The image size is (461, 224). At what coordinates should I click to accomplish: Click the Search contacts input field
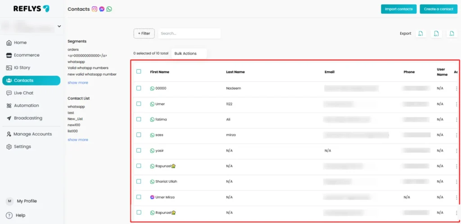189,33
